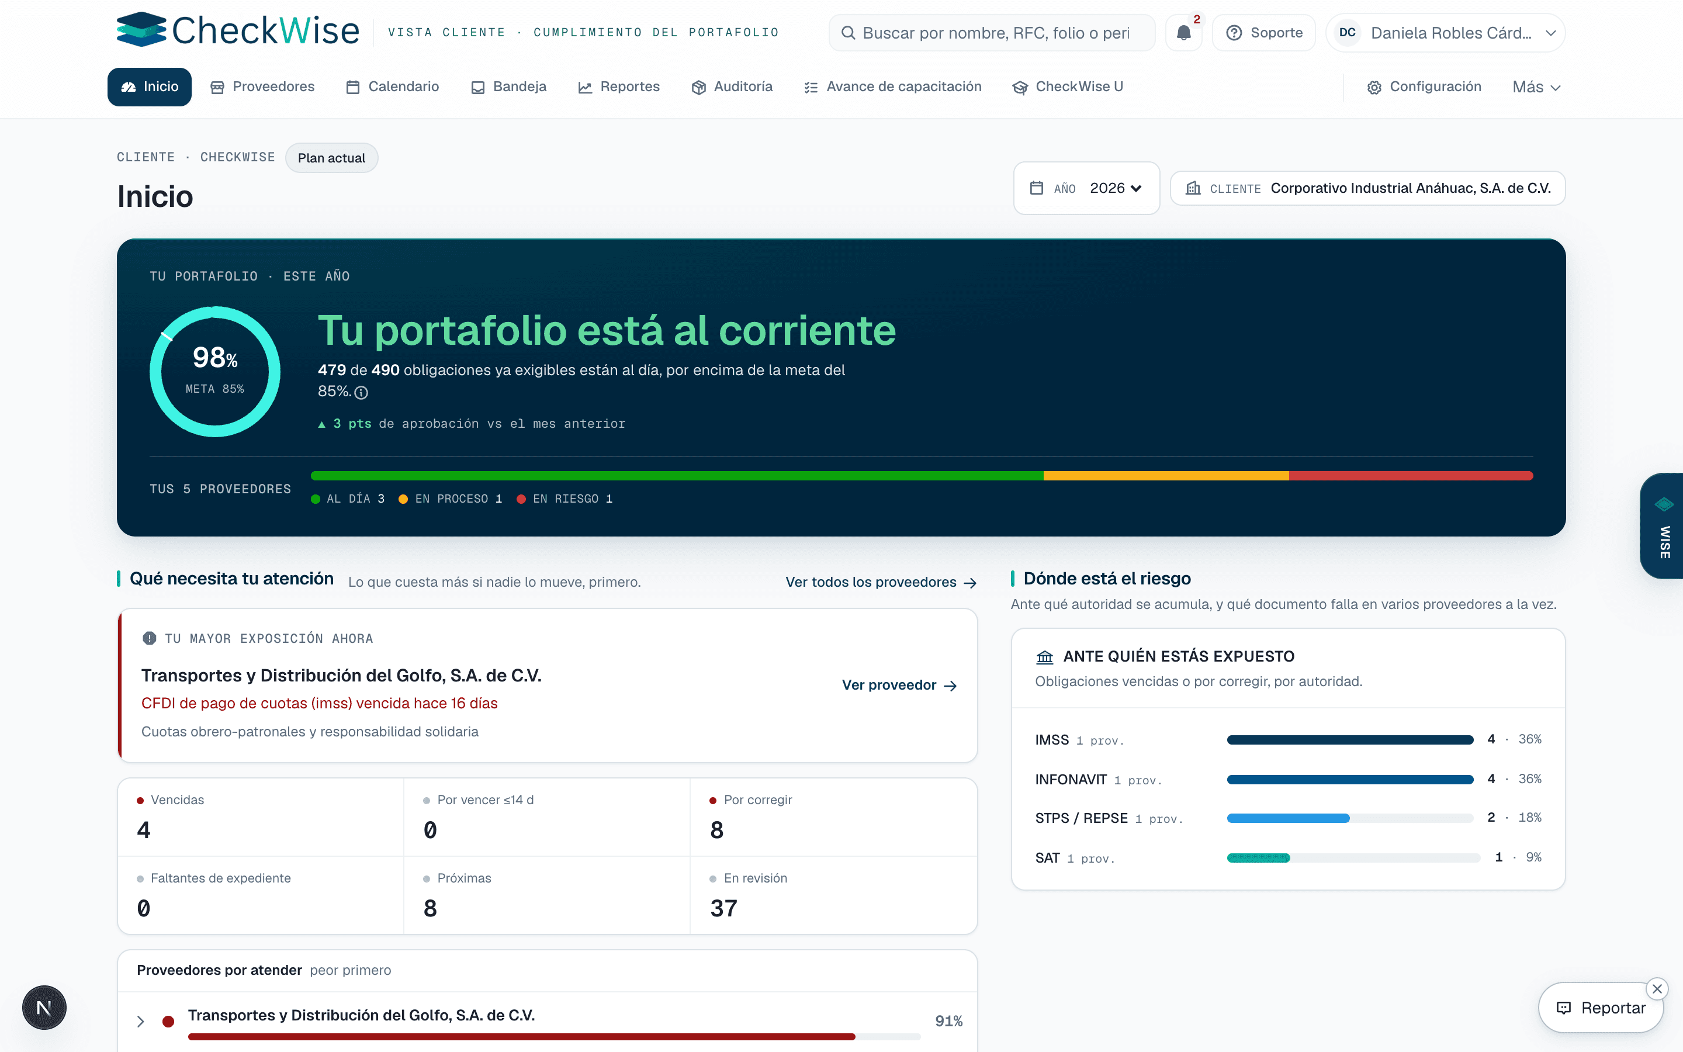1683x1052 pixels.
Task: Open the Reportes tab
Action: (x=619, y=87)
